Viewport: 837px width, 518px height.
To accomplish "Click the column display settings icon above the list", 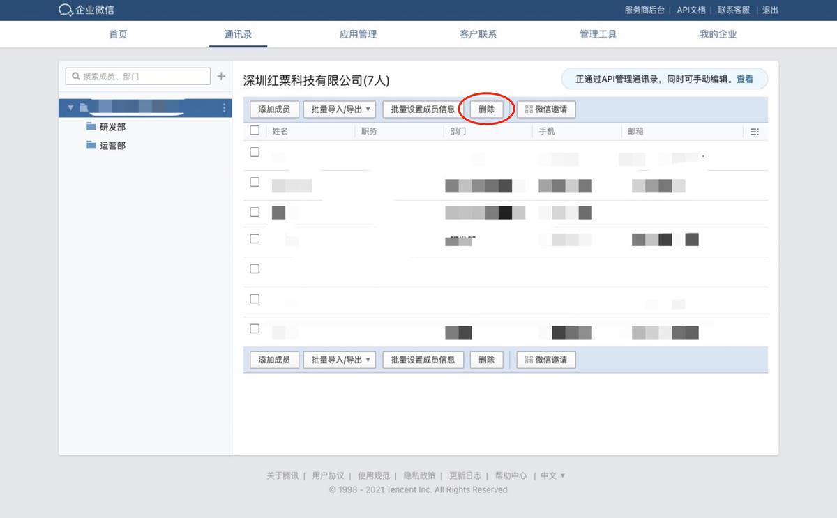I will coord(755,131).
